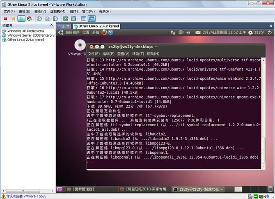Viewport: 275px width, 199px height.
Task: Click the sound device icon in VMware status bar
Action: [266, 197]
